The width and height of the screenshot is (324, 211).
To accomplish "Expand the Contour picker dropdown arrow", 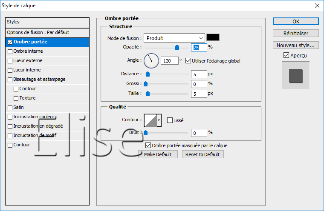I will pyautogui.click(x=159, y=120).
